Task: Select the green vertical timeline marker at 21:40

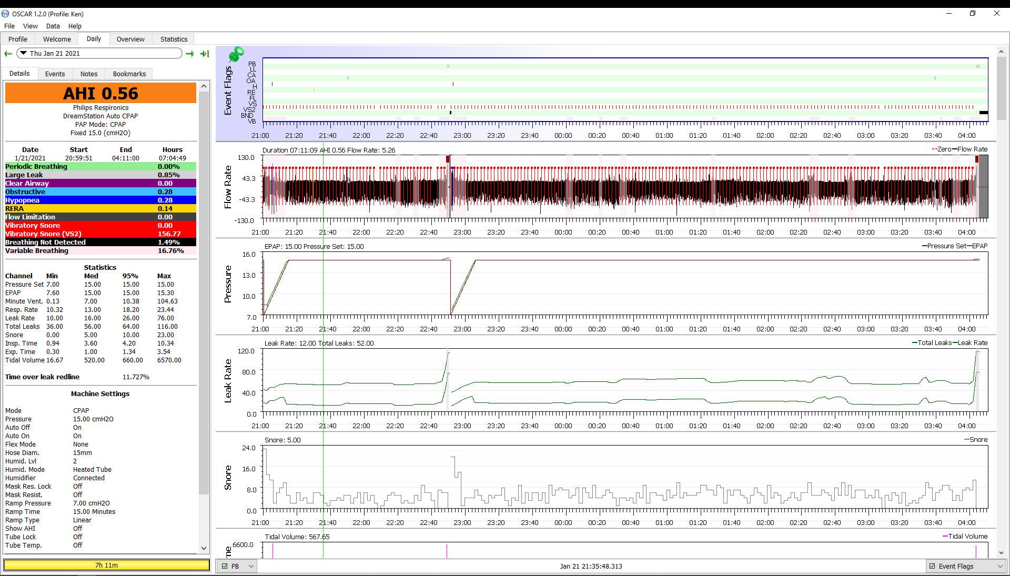Action: click(x=325, y=278)
